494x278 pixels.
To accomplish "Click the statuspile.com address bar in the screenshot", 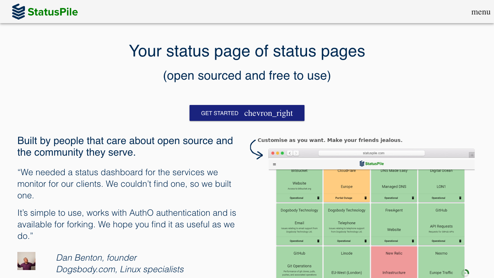I will 371,153.
